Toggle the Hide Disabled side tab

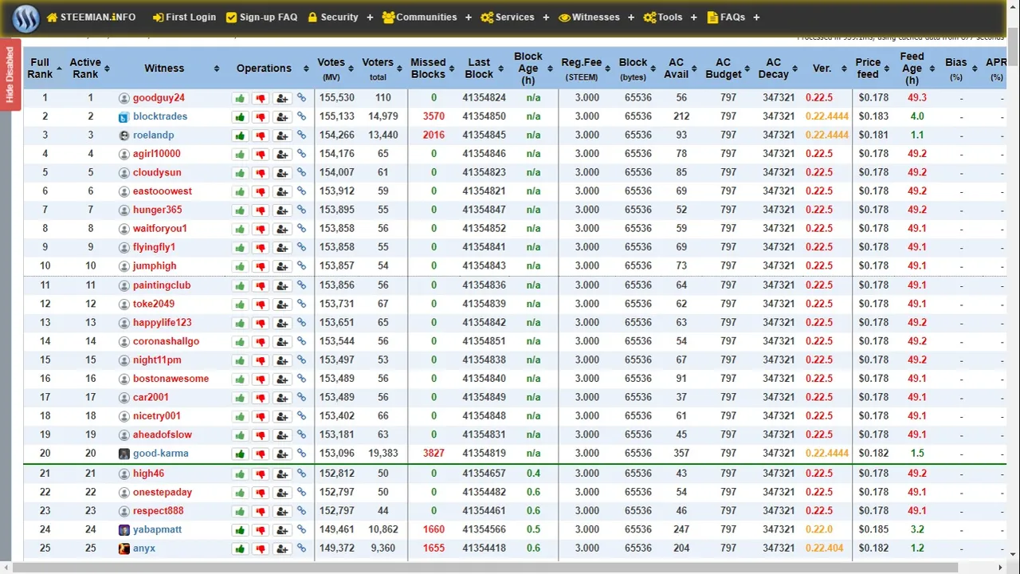[10, 75]
